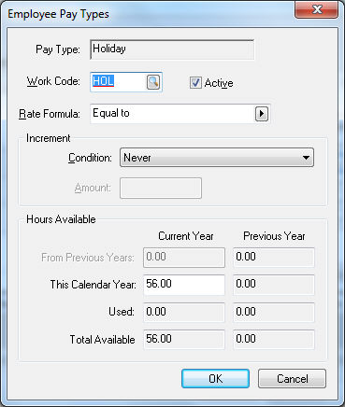Click This Calendar Year previous year field
The height and width of the screenshot is (407, 345).
coord(274,285)
